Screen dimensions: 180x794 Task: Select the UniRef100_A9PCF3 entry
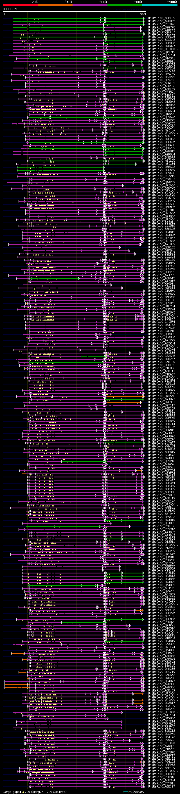(x=161, y=30)
